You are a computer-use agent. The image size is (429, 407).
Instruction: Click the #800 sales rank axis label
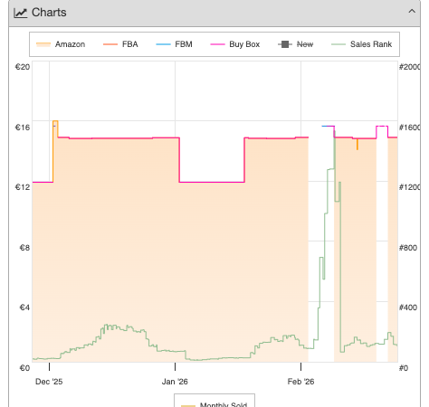[x=408, y=248]
